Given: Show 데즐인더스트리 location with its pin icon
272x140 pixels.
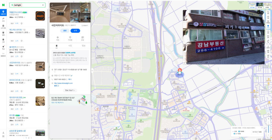Looking at the screenshot, I should [x=22, y=23].
